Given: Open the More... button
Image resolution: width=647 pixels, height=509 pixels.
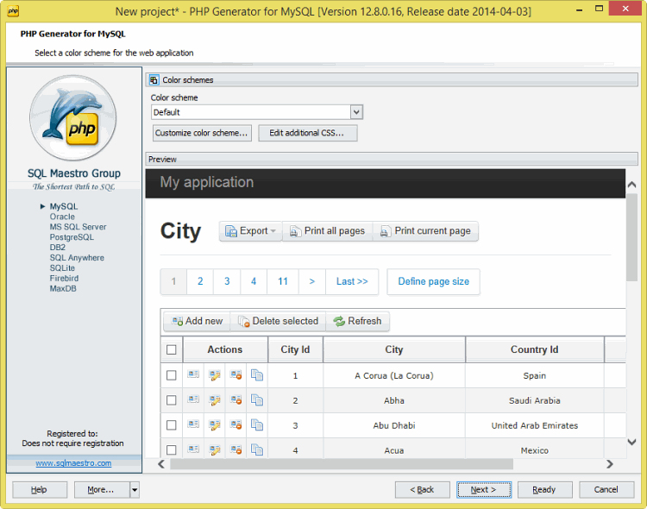Looking at the screenshot, I should point(102,490).
